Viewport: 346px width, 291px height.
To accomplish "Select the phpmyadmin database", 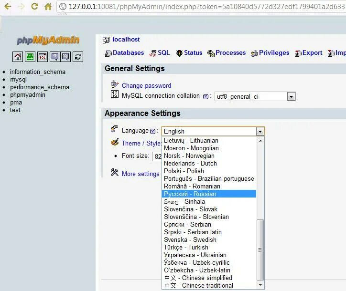I will (28, 95).
